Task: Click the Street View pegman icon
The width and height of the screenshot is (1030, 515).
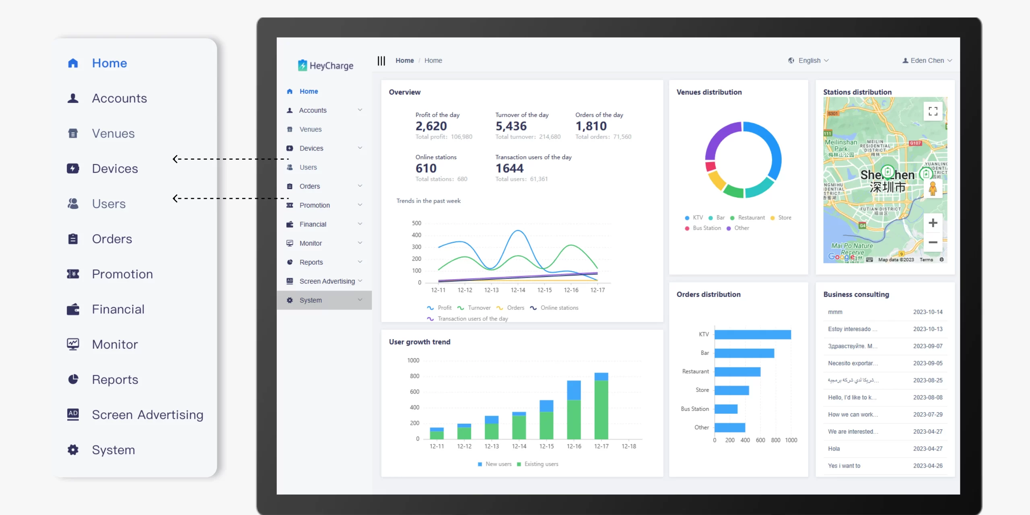Action: tap(933, 188)
